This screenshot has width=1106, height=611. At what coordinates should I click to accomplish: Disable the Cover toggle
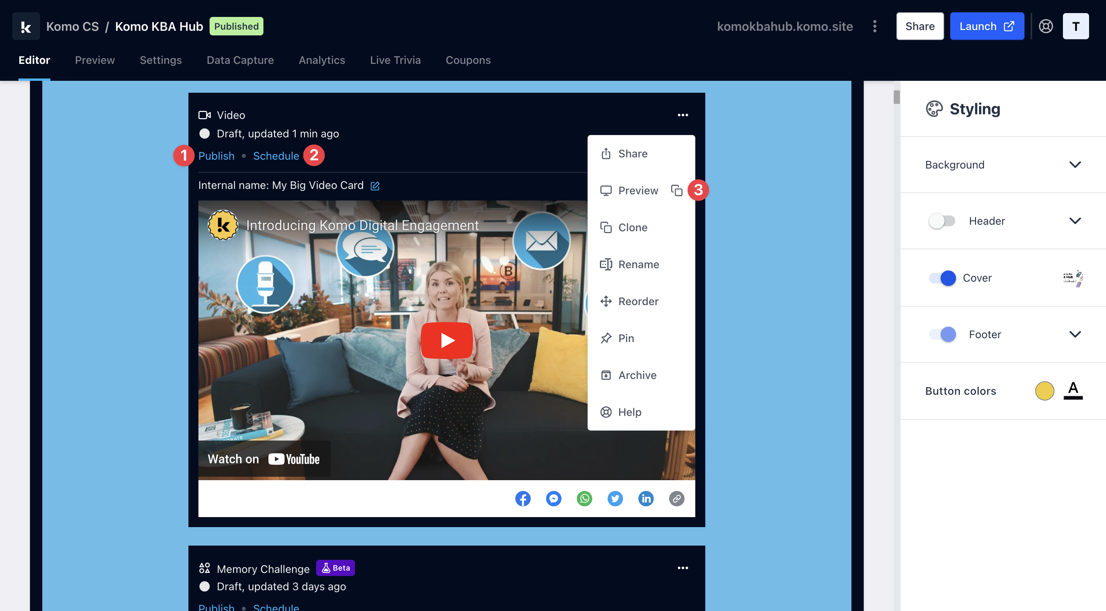(943, 278)
